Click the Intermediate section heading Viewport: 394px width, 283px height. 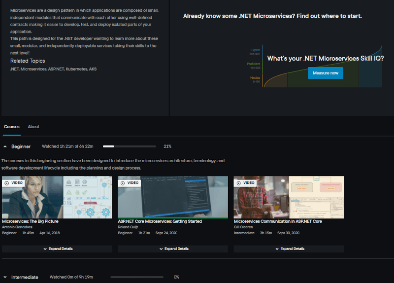click(x=25, y=277)
